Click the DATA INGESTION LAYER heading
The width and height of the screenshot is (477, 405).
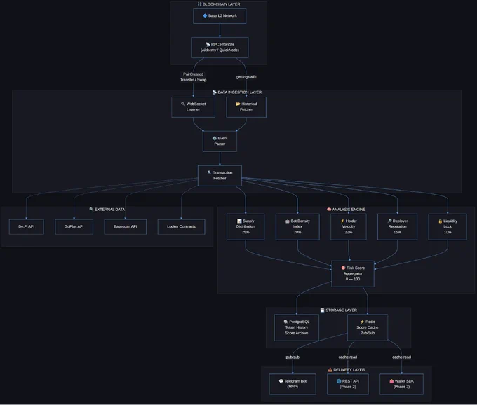pos(240,92)
